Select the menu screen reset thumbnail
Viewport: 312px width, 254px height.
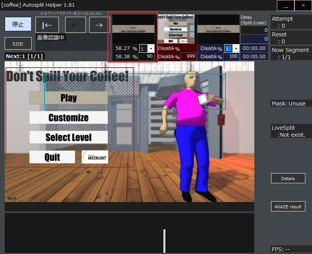(x=176, y=29)
